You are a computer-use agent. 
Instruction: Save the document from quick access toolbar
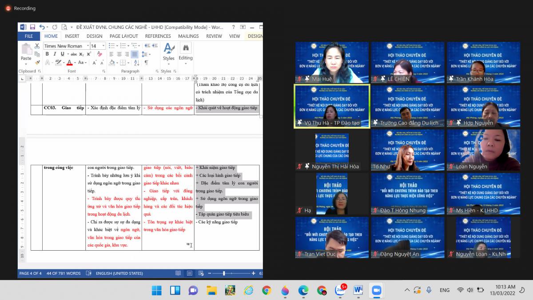[x=32, y=27]
